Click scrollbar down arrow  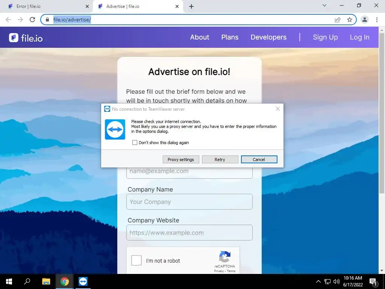[x=382, y=271]
